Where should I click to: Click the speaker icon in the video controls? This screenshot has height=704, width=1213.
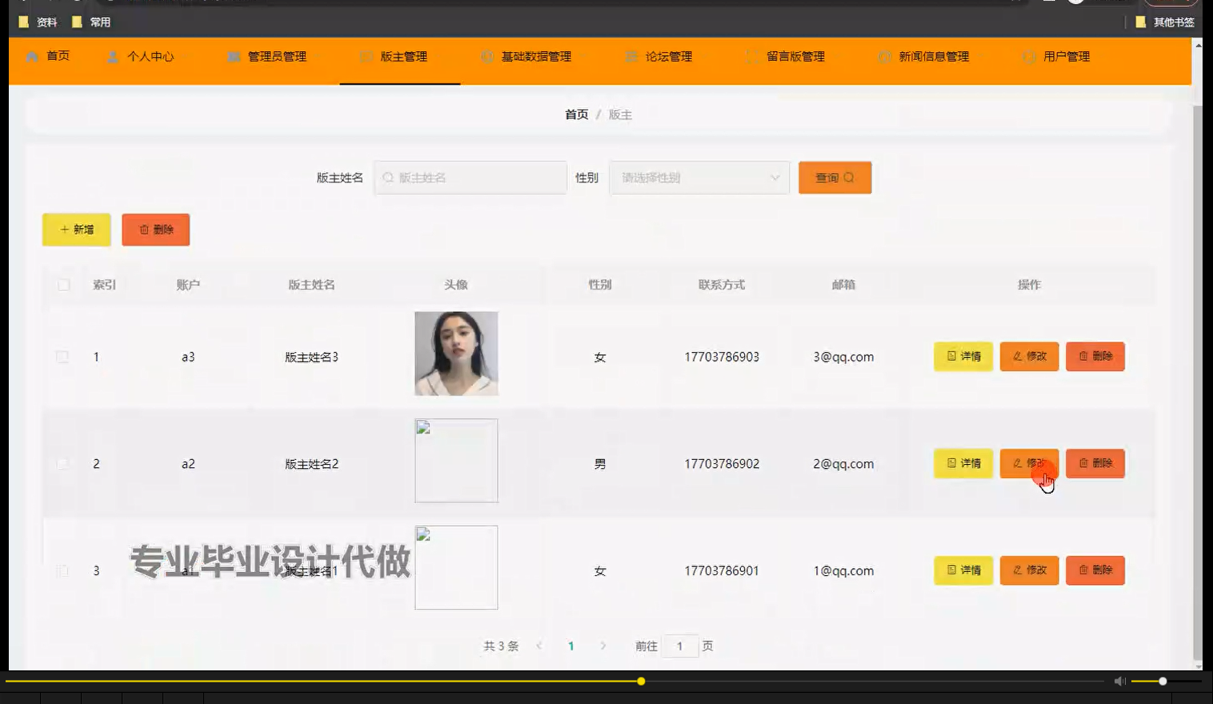[1119, 681]
